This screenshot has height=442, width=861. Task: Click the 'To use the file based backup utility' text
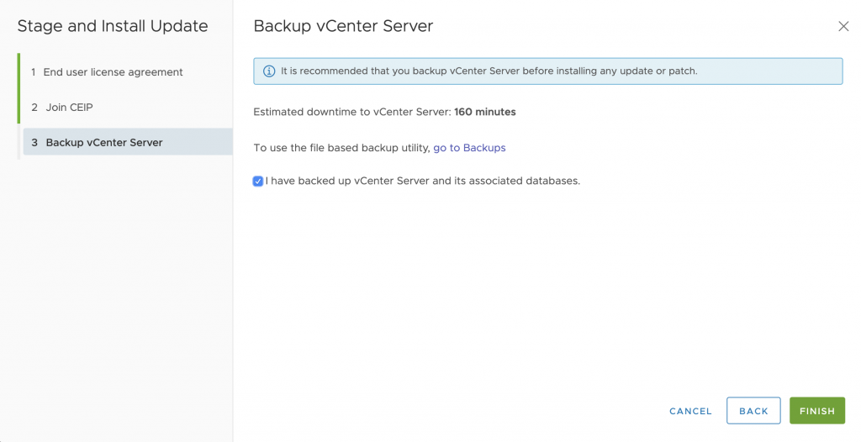[x=341, y=148]
